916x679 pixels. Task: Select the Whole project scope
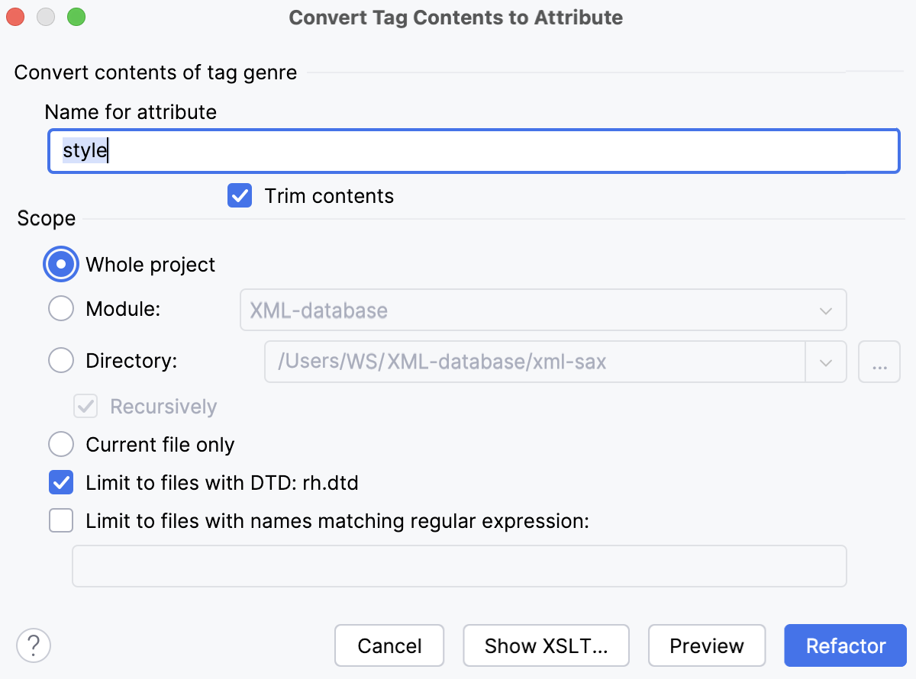(60, 264)
